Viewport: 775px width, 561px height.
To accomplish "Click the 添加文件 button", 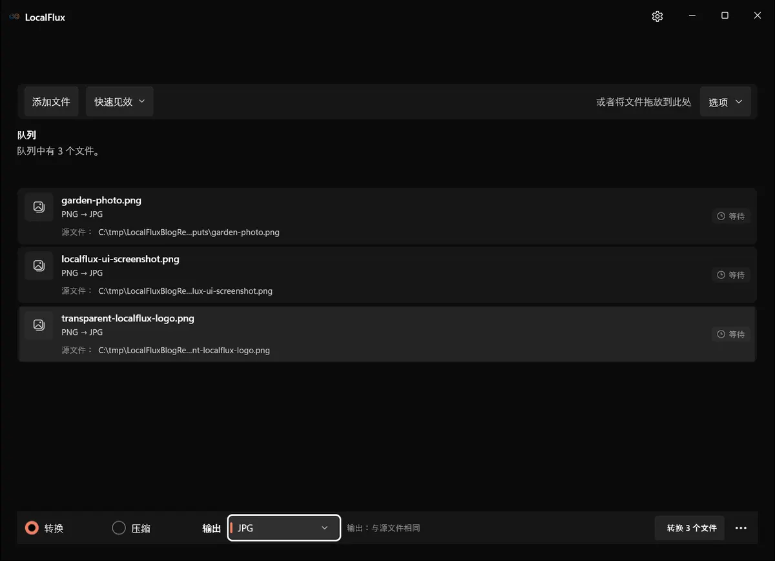I will 51,101.
